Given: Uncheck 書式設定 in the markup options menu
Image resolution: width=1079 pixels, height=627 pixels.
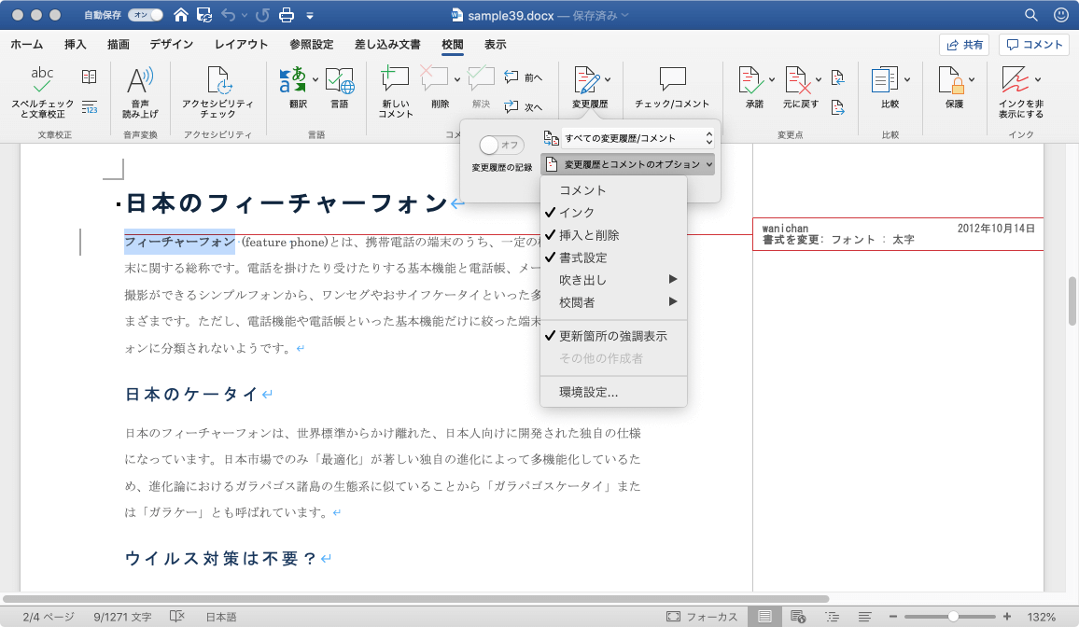Looking at the screenshot, I should click(x=582, y=258).
